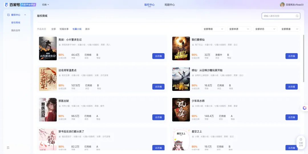Open the 全部来源 dropdown
The height and width of the screenshot is (154, 308).
[239, 29]
